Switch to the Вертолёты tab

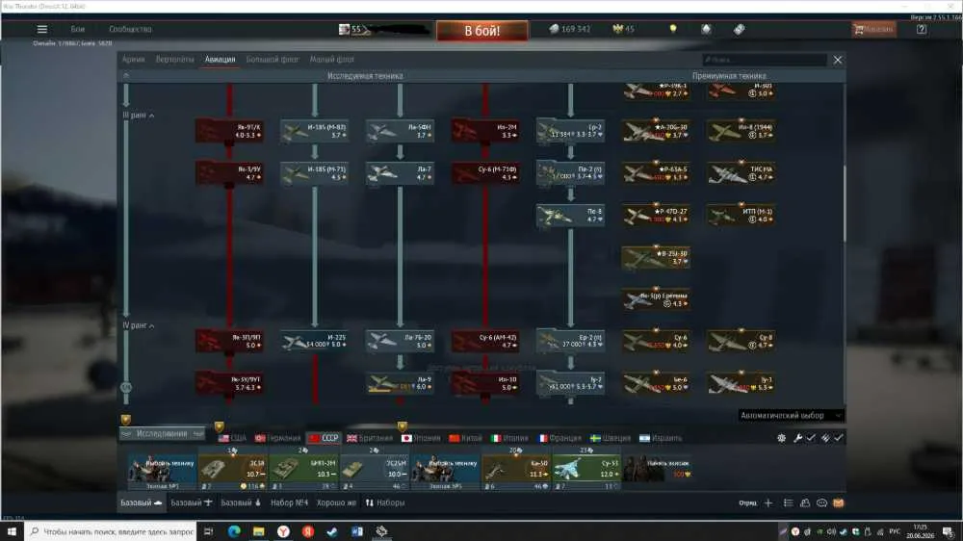pyautogui.click(x=174, y=60)
